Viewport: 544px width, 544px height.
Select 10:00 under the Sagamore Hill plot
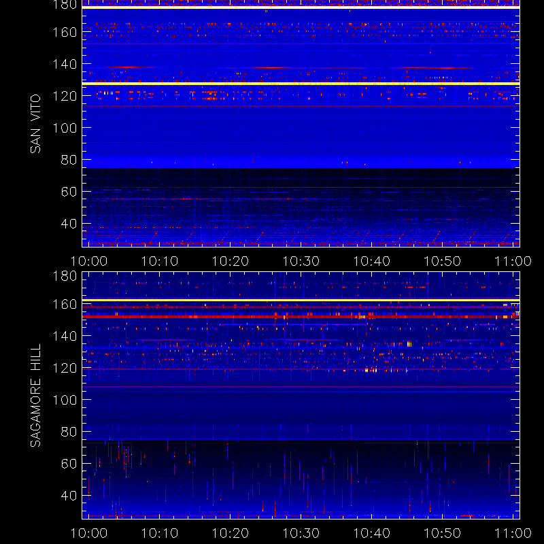click(89, 533)
